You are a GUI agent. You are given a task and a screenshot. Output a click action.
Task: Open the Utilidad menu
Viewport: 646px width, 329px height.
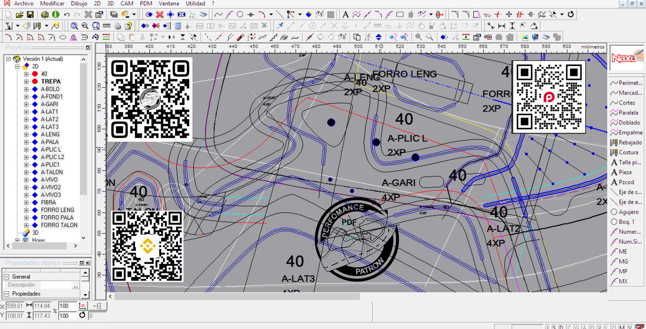click(196, 3)
